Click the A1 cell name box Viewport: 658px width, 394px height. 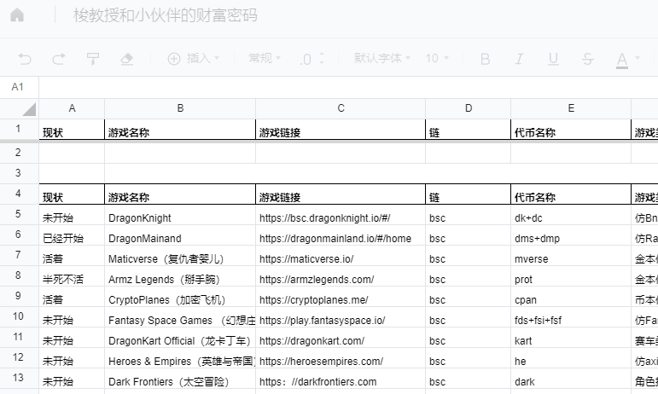20,87
